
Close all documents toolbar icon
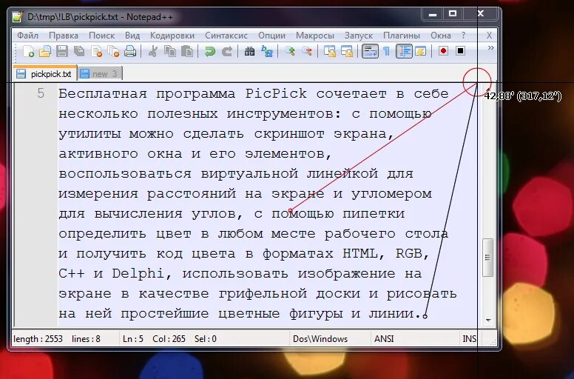(114, 51)
